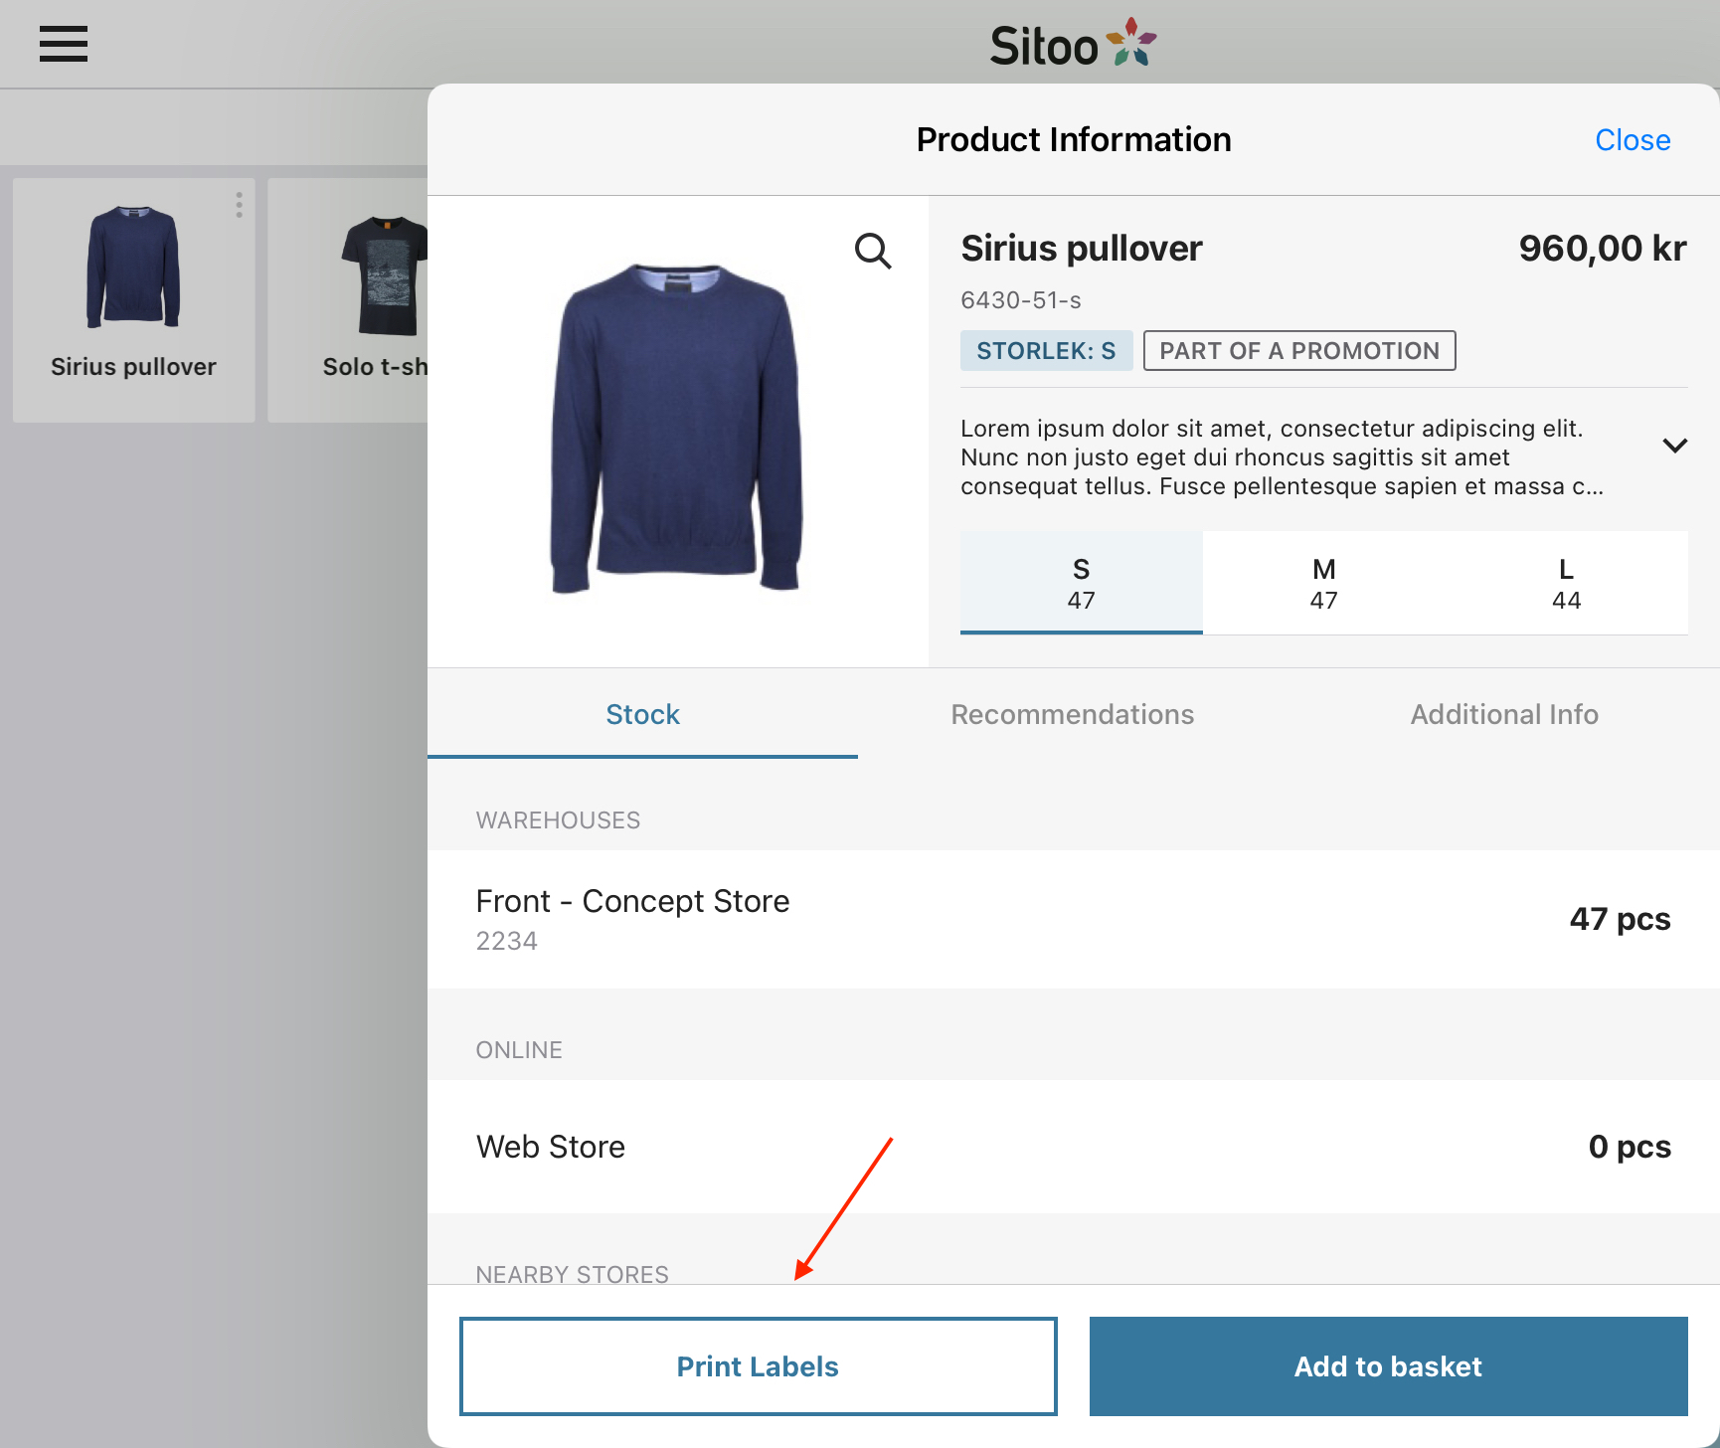Open three-dot options on Sirius pullover tile

pyautogui.click(x=239, y=205)
